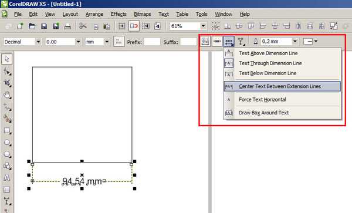The width and height of the screenshot is (352, 213).
Task: Click the Save icon in toolbar
Action: pyautogui.click(x=44, y=26)
